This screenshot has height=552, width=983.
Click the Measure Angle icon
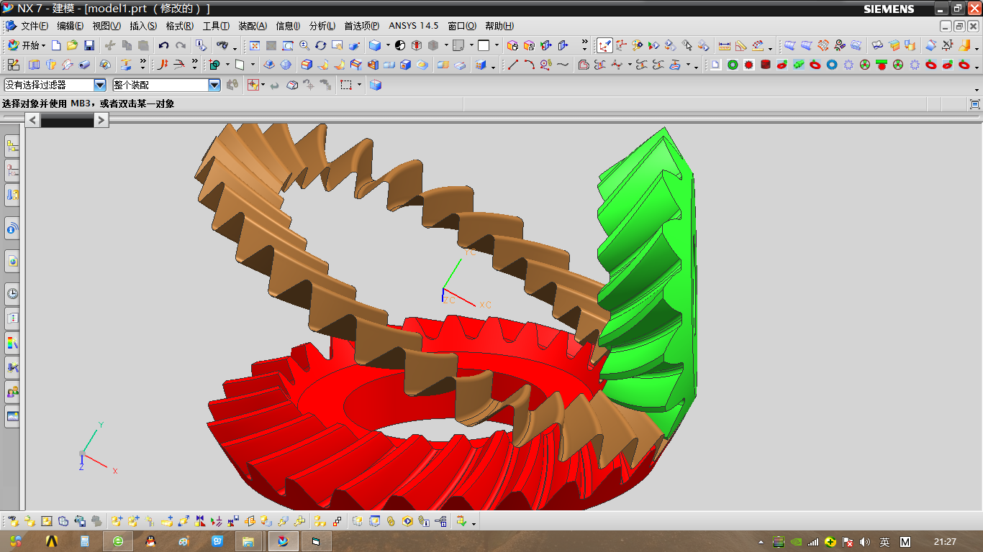(x=741, y=45)
